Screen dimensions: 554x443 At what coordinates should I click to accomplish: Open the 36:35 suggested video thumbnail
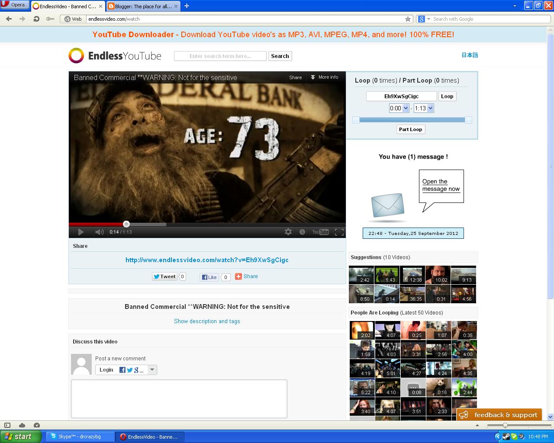(412, 294)
